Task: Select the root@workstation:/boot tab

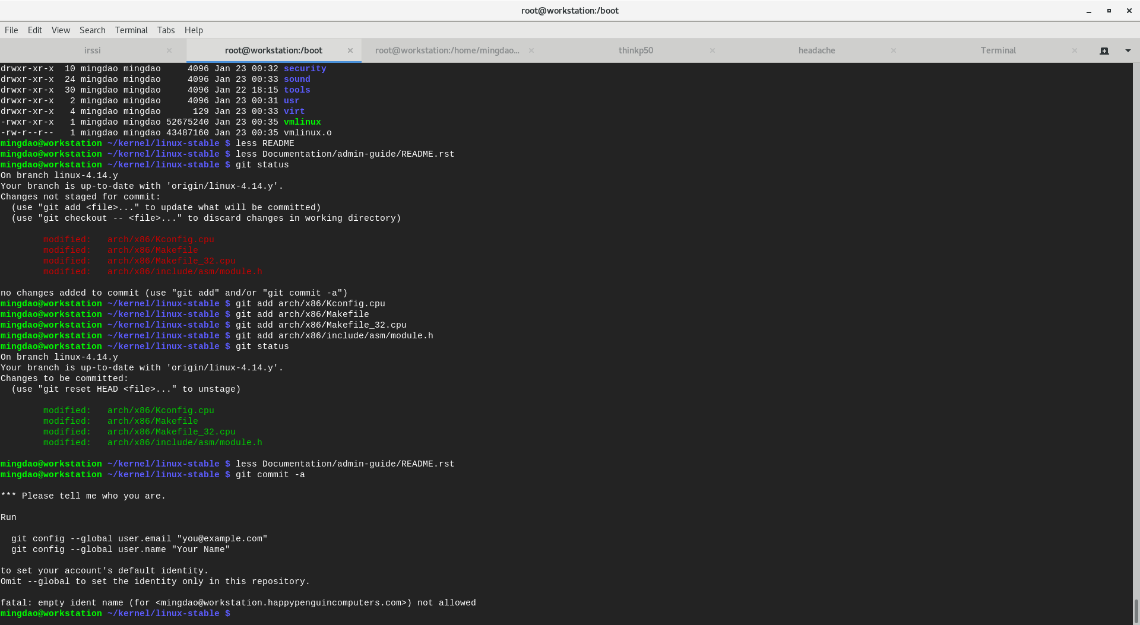Action: 274,50
